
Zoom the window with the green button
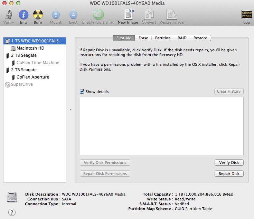tap(18, 3)
